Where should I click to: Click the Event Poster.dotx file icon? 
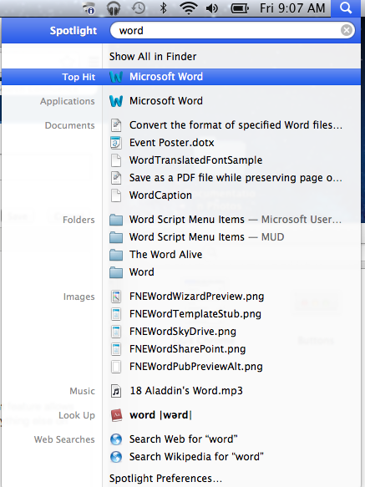coord(116,143)
